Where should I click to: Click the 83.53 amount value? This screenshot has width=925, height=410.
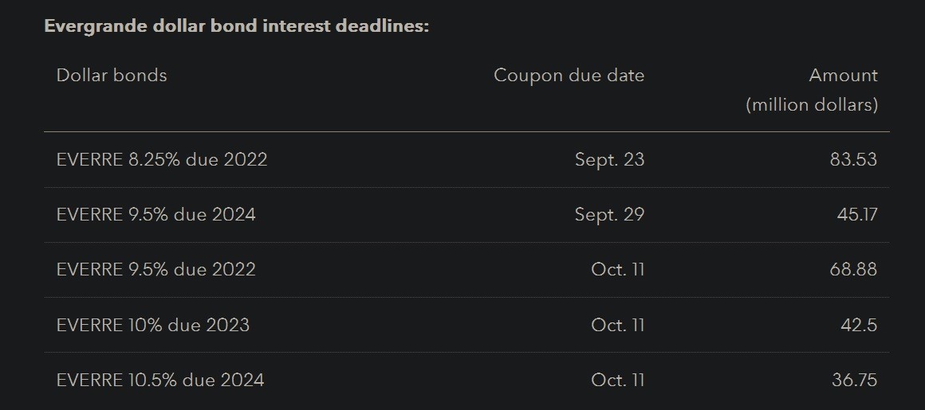[853, 159]
